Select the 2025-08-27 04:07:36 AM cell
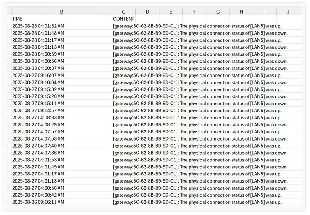Screen dimensions: 310x215 [x=62, y=153]
